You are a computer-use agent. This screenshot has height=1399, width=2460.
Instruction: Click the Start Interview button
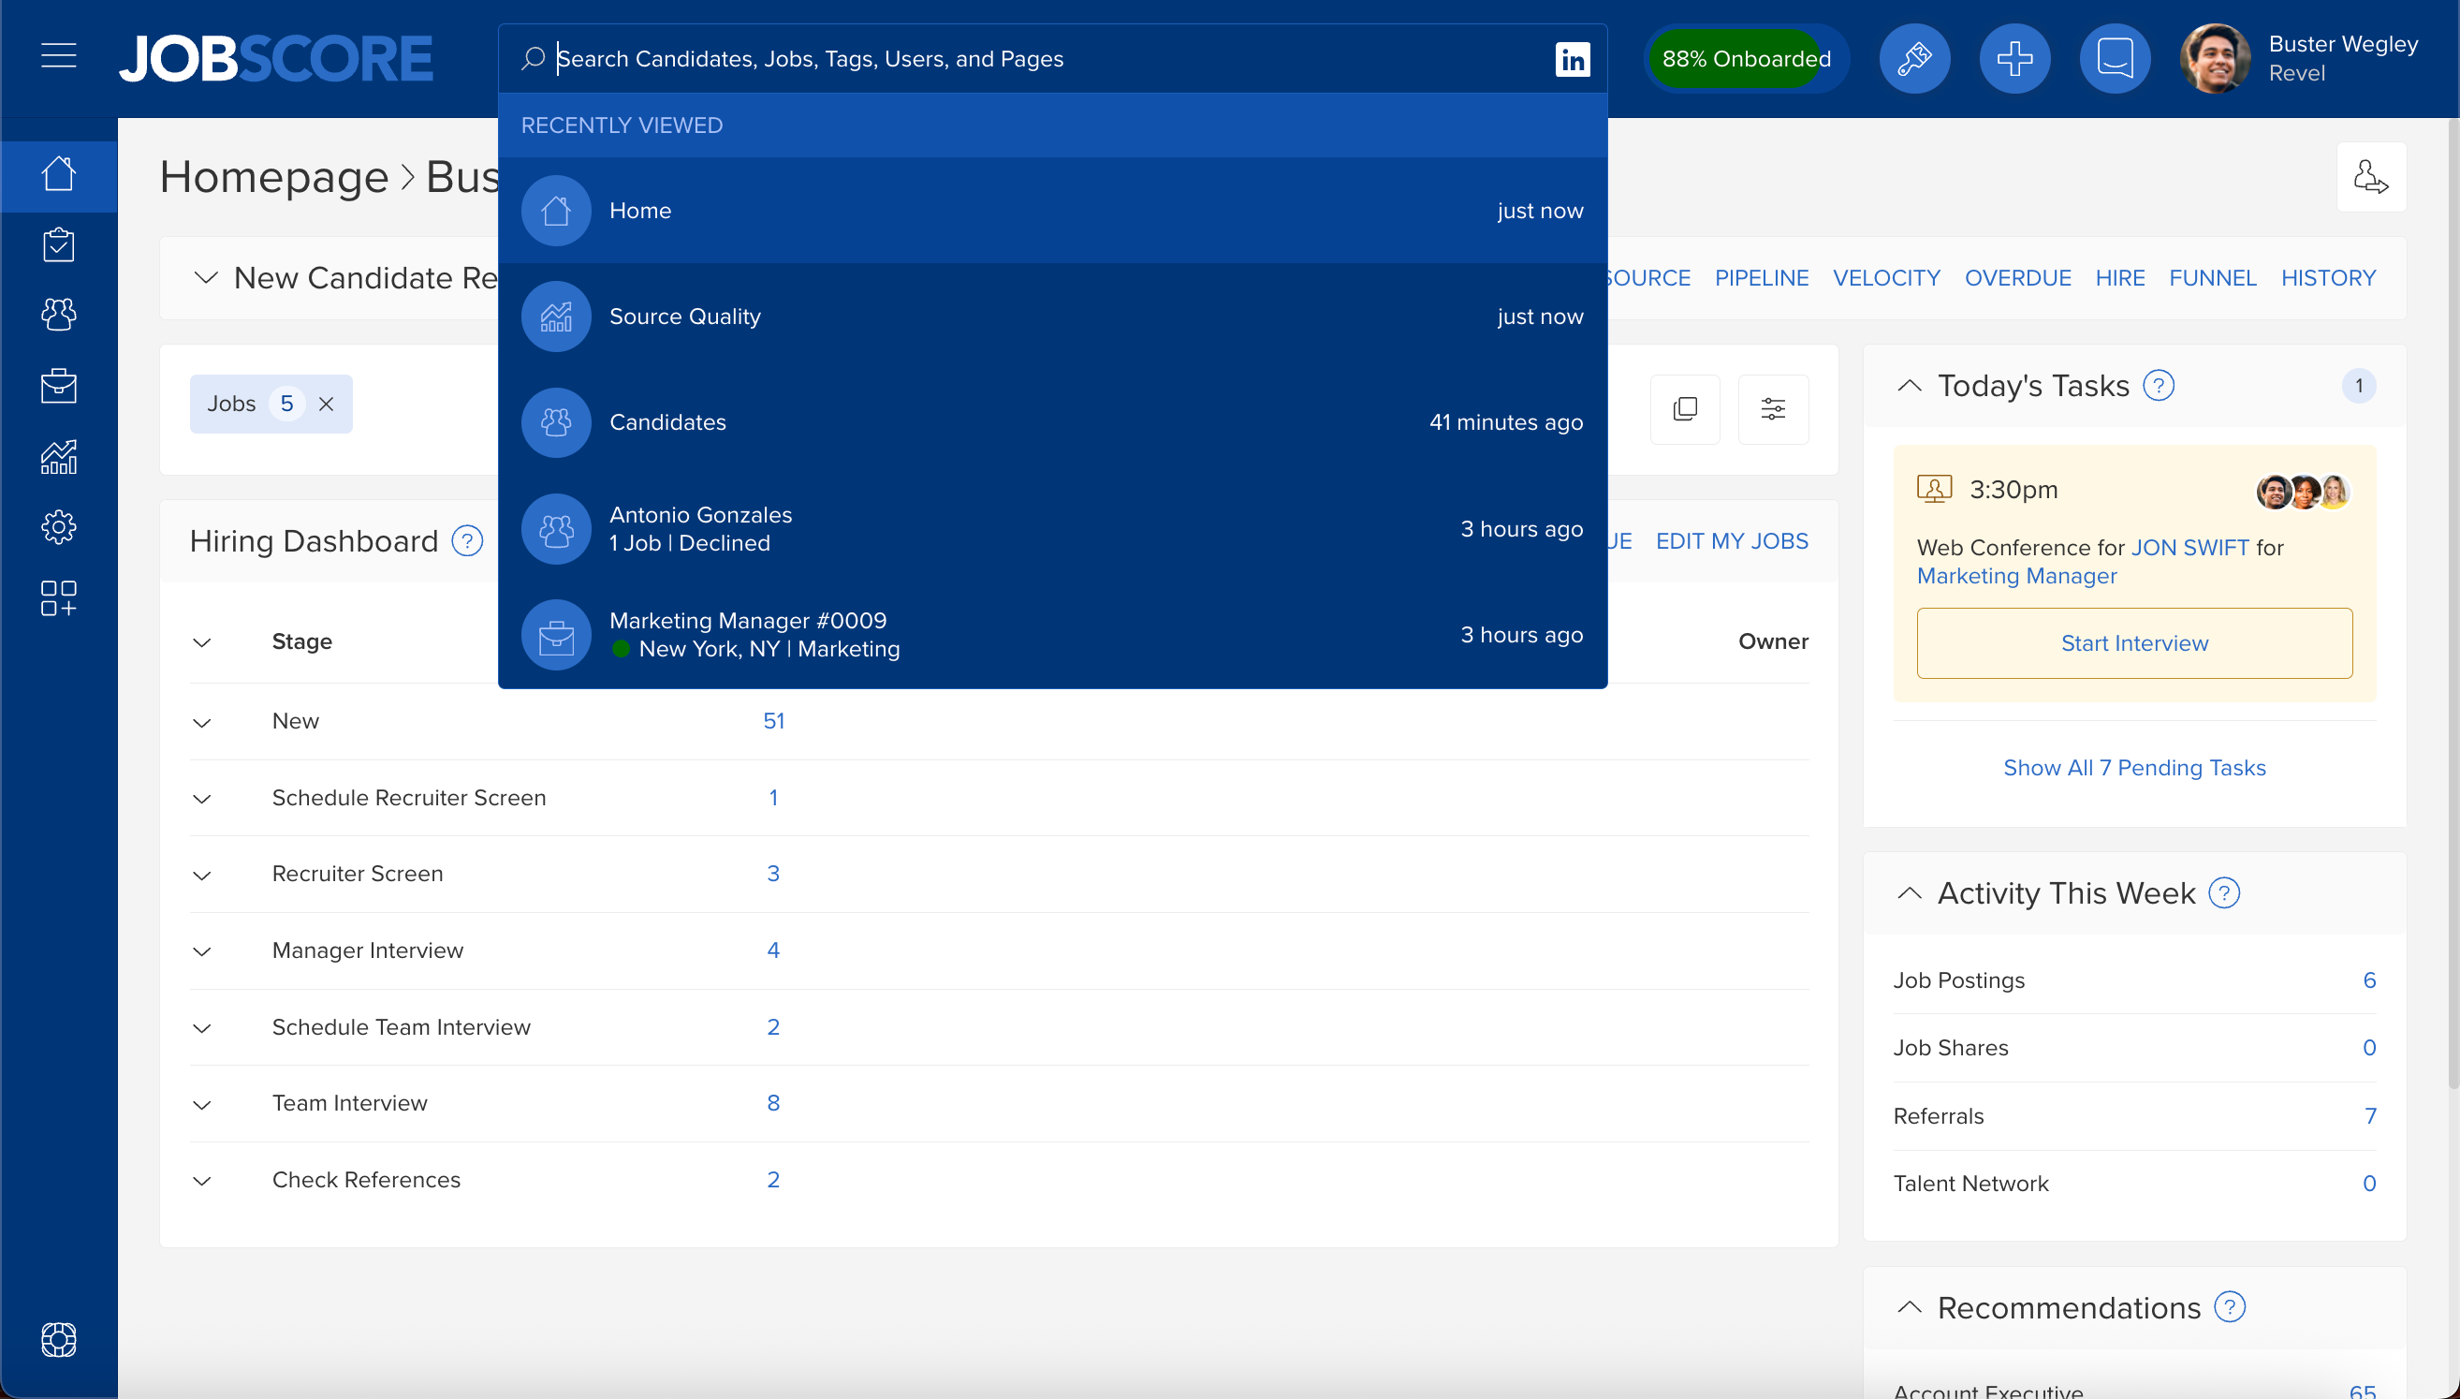point(2133,642)
